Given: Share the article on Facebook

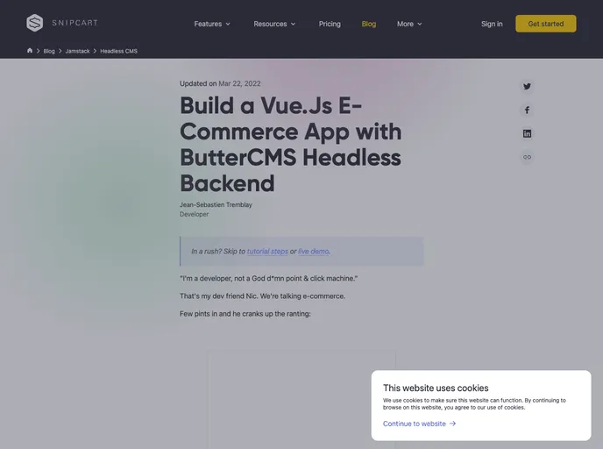Looking at the screenshot, I should click(527, 110).
